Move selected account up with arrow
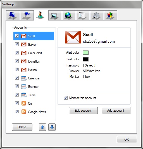Screen dimensions: 143x149 click(42, 127)
